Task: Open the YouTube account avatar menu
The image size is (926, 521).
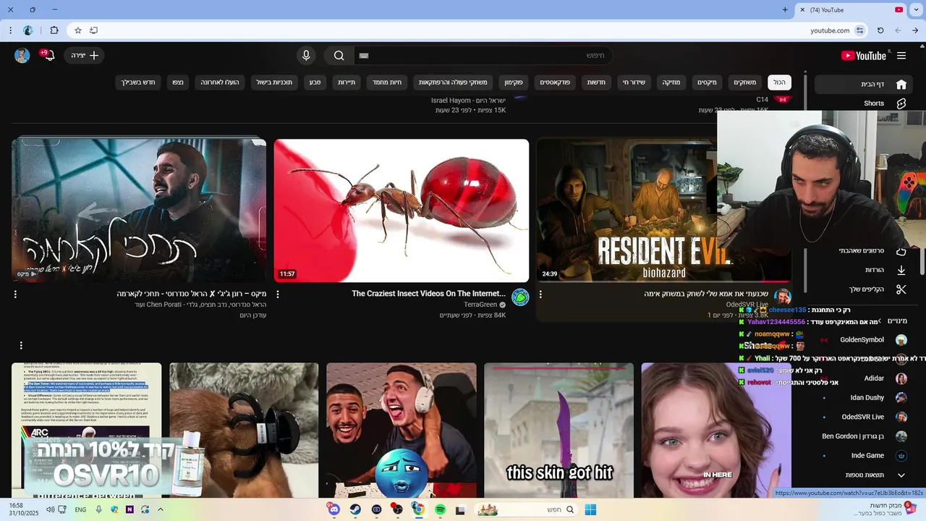Action: [22, 56]
